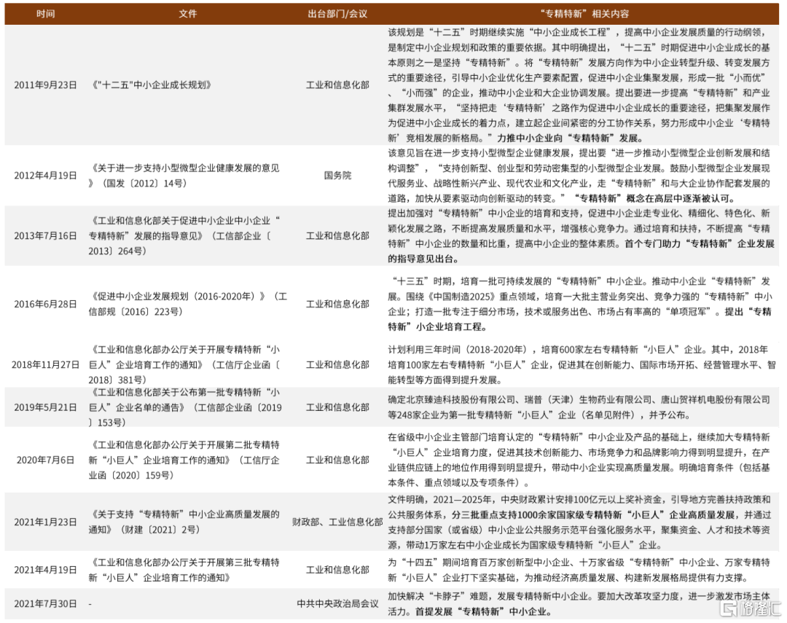Click the 出台部门/会议 column header
787x623 pixels.
337,14
